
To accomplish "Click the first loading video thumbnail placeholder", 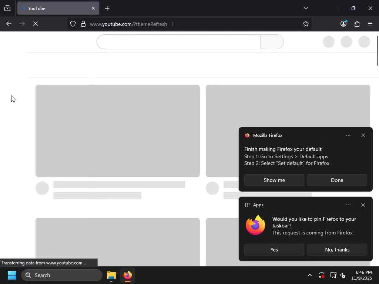I will coord(117,131).
